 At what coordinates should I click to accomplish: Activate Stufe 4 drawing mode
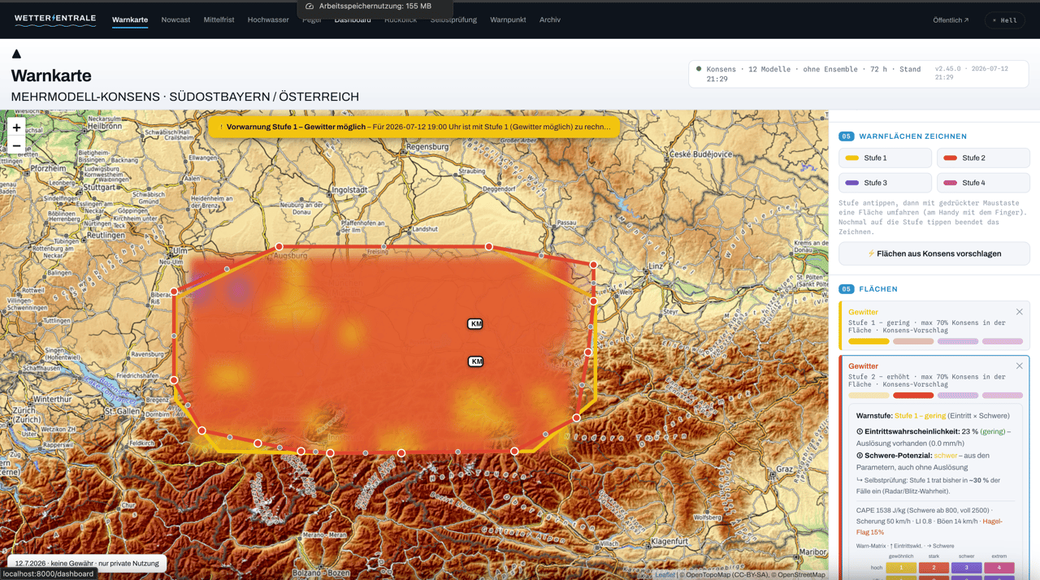(x=983, y=183)
